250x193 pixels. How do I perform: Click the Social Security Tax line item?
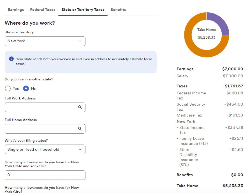point(191,107)
